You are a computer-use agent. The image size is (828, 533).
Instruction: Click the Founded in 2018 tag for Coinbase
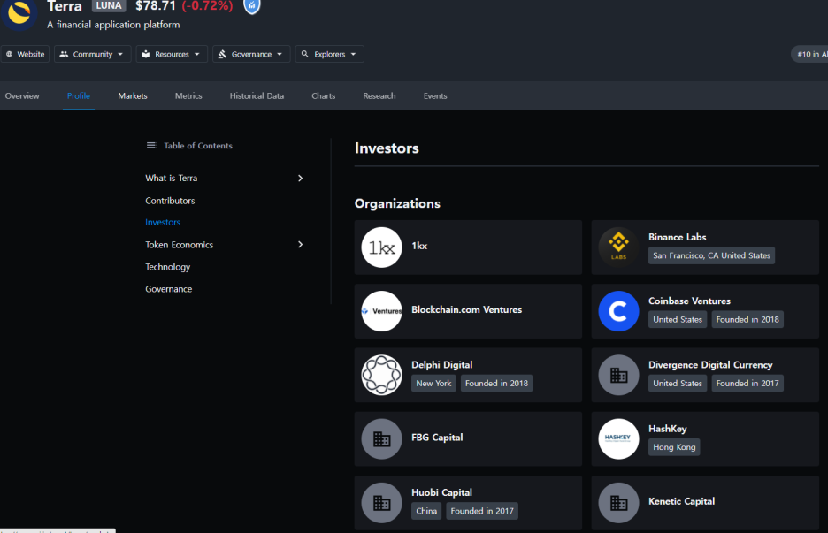[x=747, y=319]
